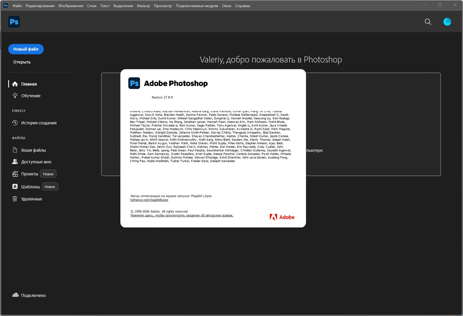The height and width of the screenshot is (316, 463).
Task: Click the Новый файл button
Action: pos(26,49)
